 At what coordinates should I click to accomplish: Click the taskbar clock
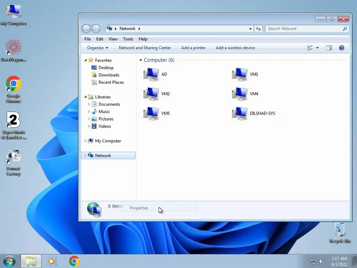coord(339,261)
